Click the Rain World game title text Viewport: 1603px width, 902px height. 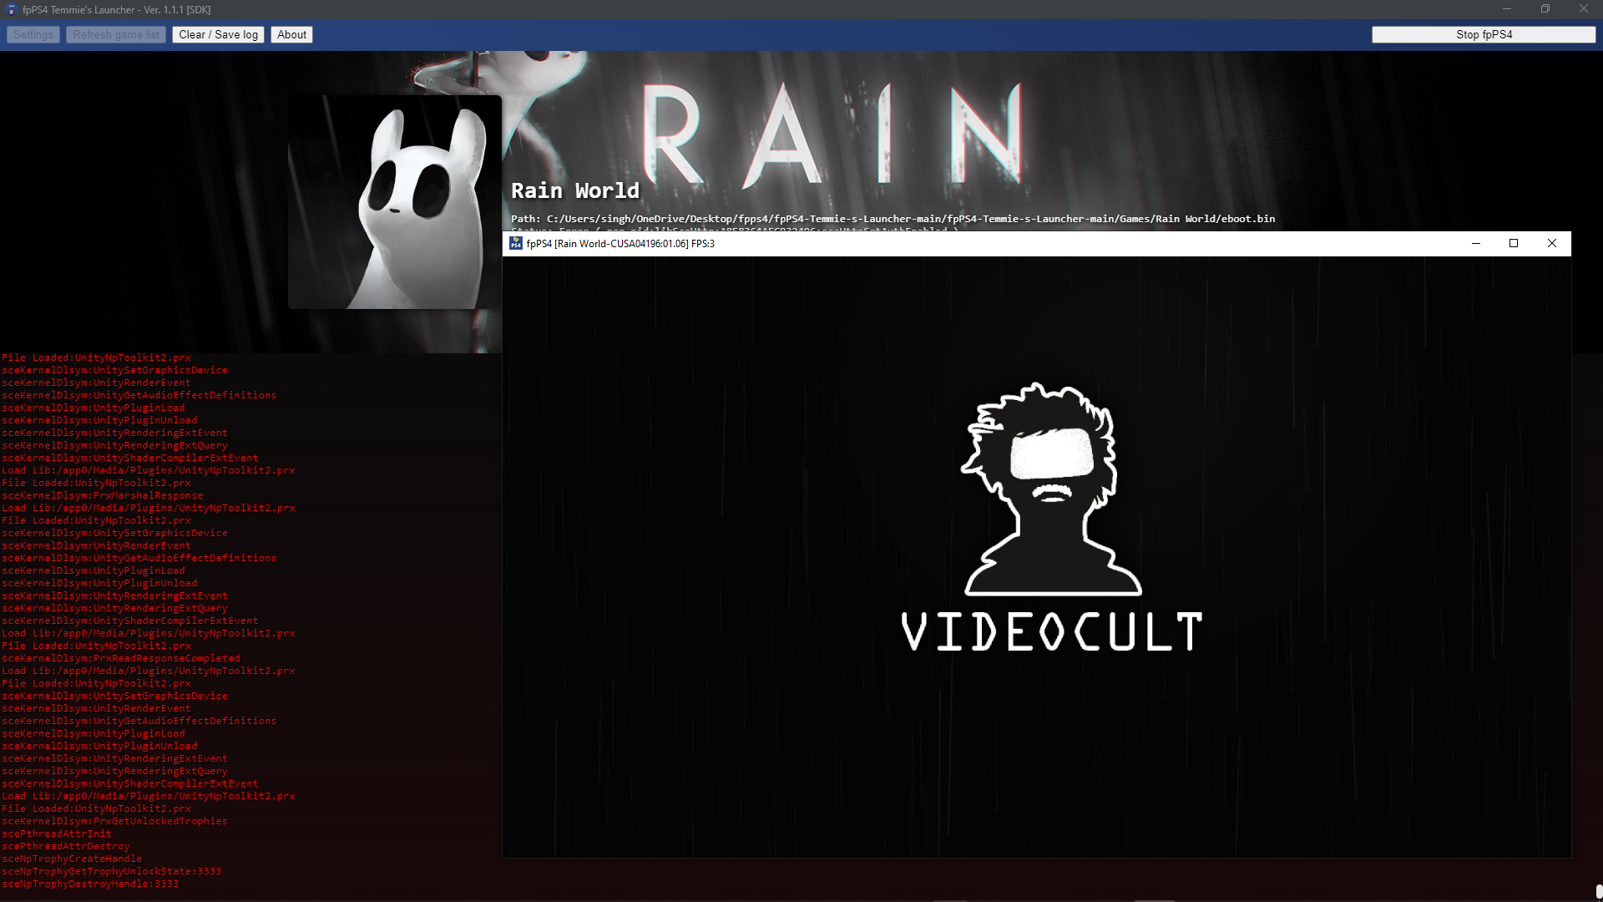click(574, 190)
